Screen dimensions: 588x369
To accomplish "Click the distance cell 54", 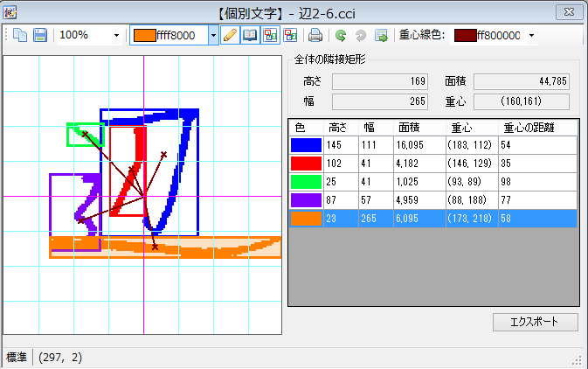I will 537,145.
